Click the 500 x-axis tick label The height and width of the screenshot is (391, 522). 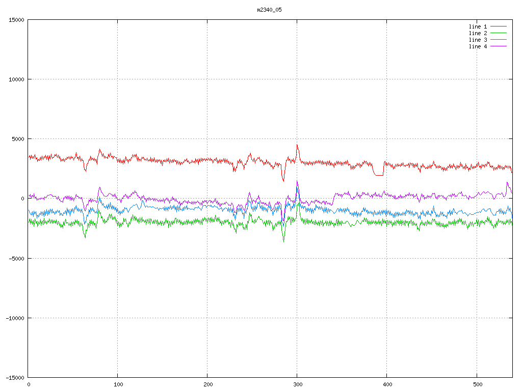(476, 385)
